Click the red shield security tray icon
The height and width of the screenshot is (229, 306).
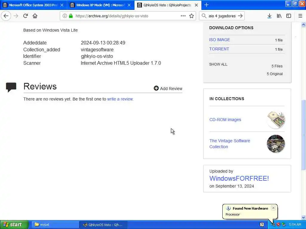[278, 225]
